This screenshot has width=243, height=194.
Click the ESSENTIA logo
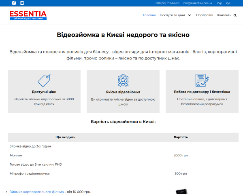[x=28, y=15]
